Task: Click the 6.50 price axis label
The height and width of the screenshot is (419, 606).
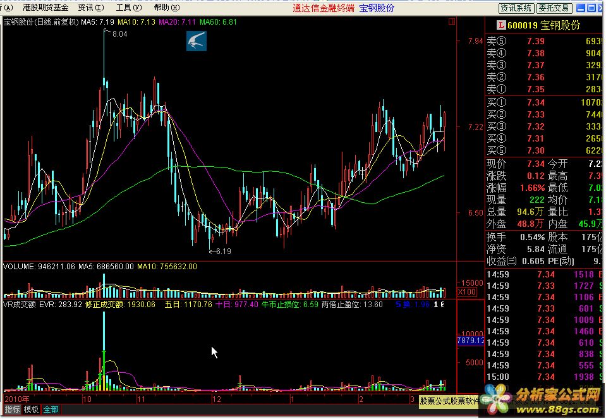Action: [475, 212]
